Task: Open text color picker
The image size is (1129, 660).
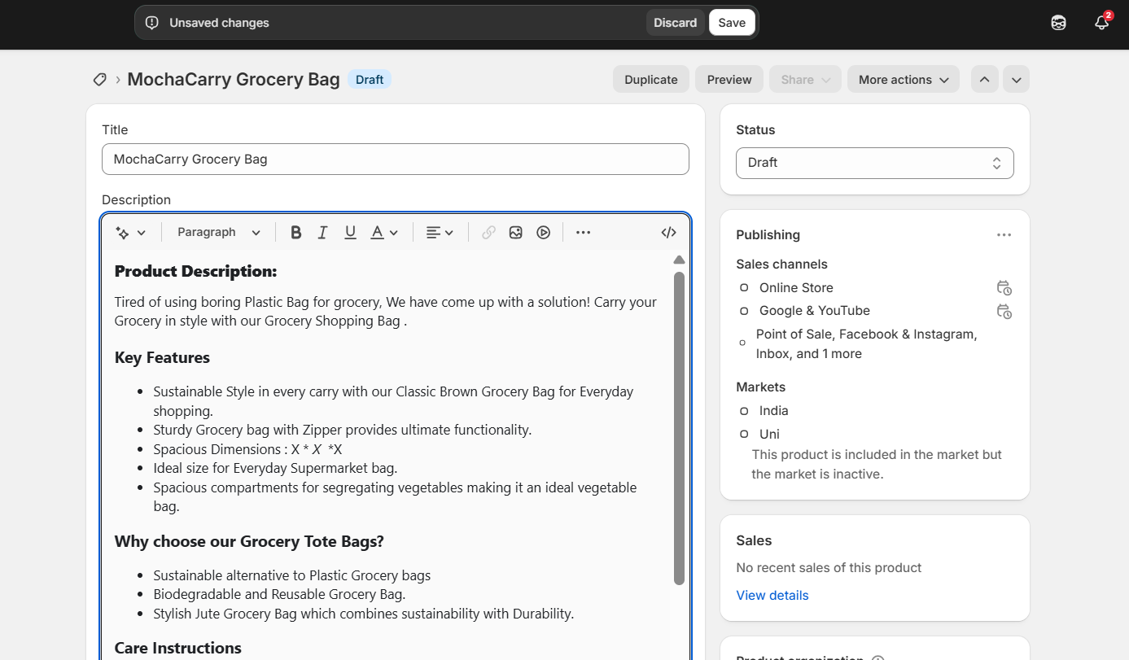Action: coord(384,232)
